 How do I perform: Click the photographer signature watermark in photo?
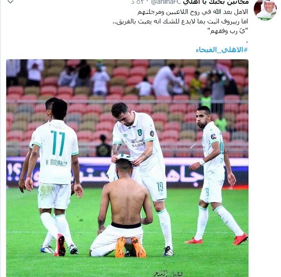[168, 274]
